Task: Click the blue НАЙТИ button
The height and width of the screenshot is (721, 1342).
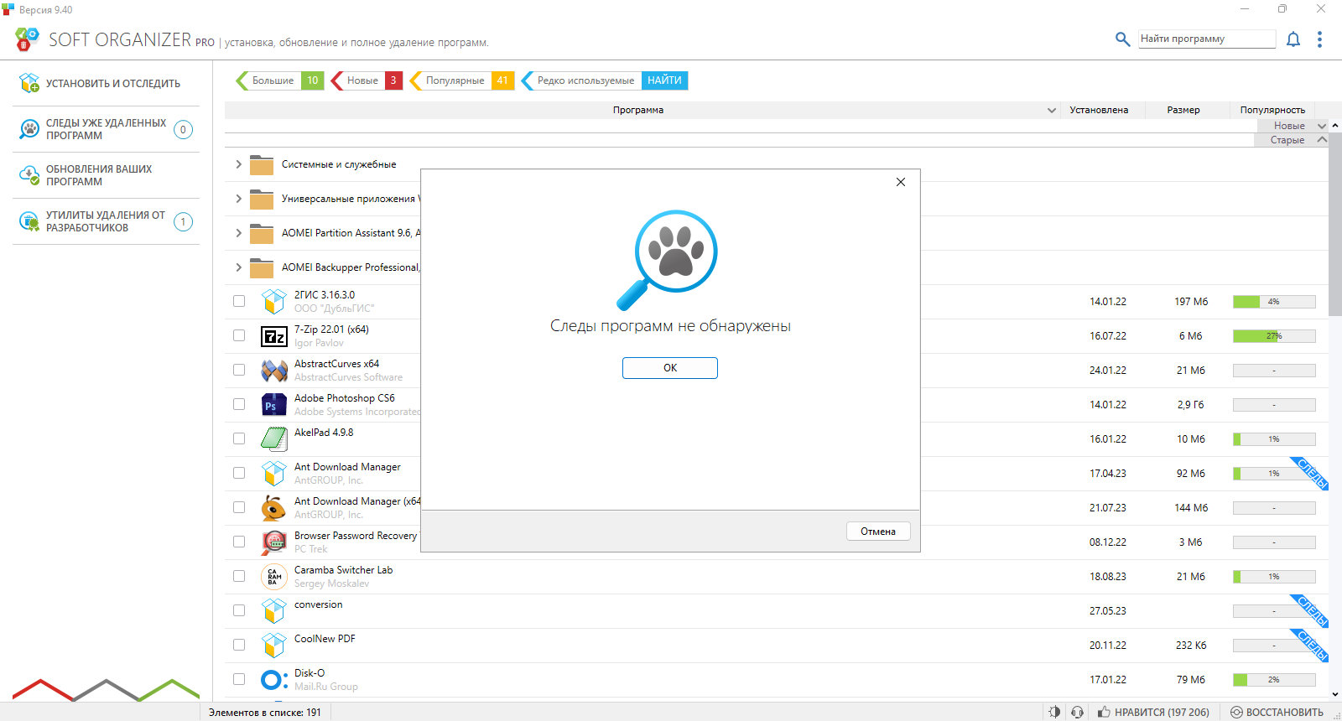Action: (x=664, y=80)
